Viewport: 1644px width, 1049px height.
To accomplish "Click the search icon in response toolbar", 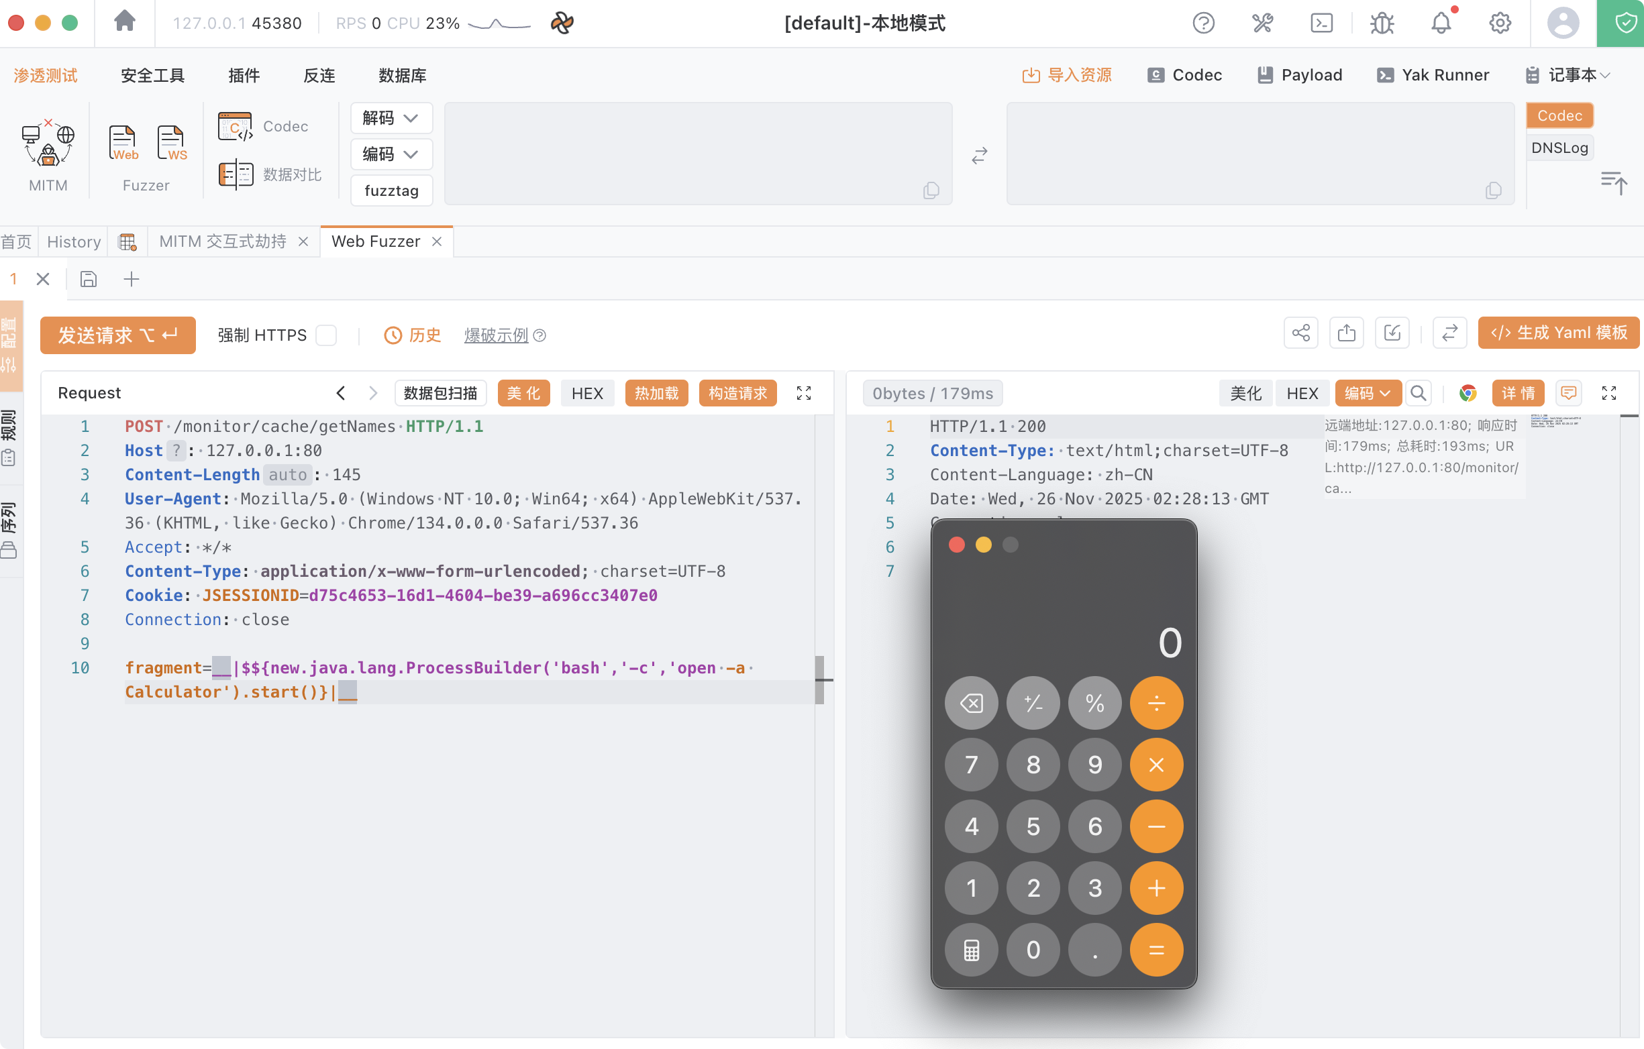I will click(x=1418, y=393).
